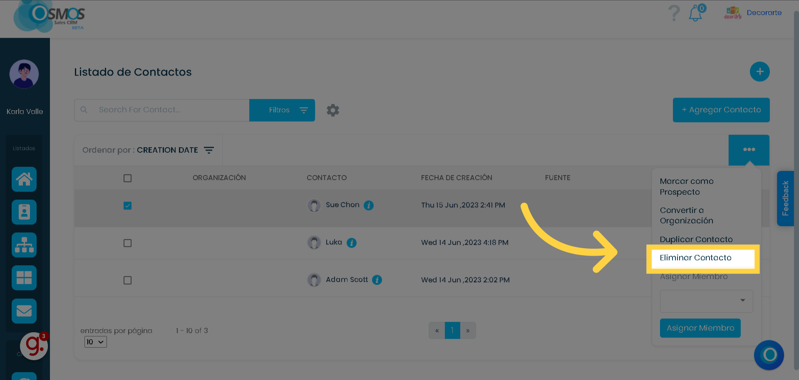Select page 1 in pagination
This screenshot has height=380, width=799.
coord(452,331)
